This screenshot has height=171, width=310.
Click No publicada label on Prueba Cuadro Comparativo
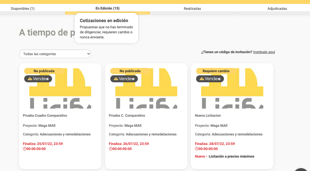pos(44,71)
